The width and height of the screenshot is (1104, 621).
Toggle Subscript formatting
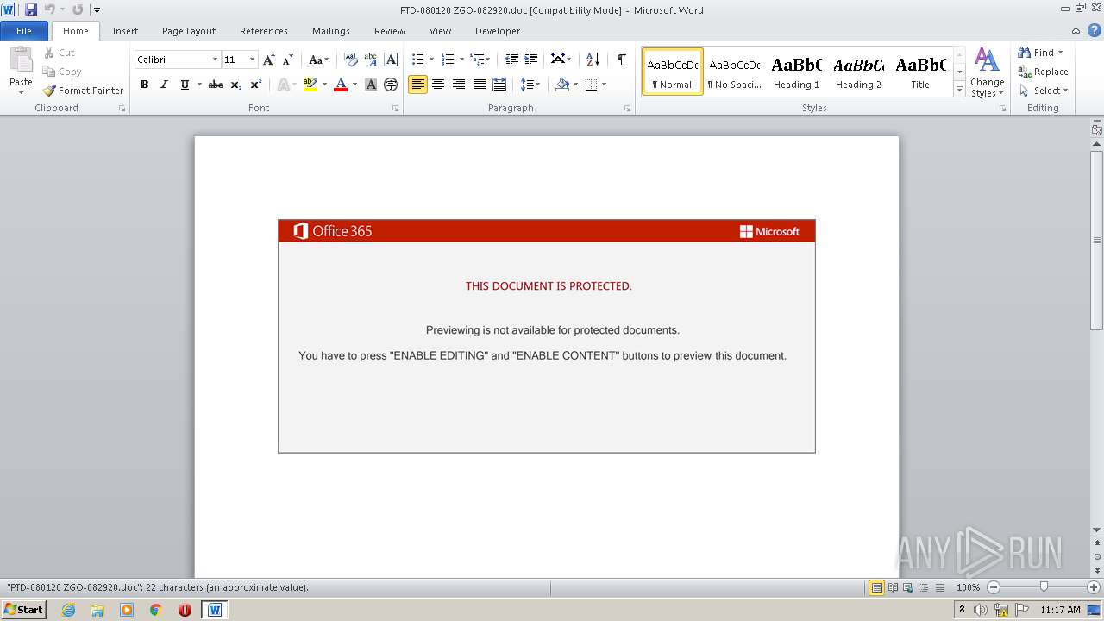pyautogui.click(x=236, y=85)
